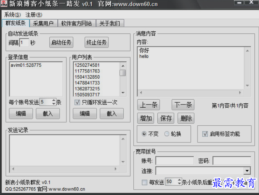This screenshot has height=195, width=259.
Task: Click 内容 area horizontal left arrow
Action: pos(141,93)
